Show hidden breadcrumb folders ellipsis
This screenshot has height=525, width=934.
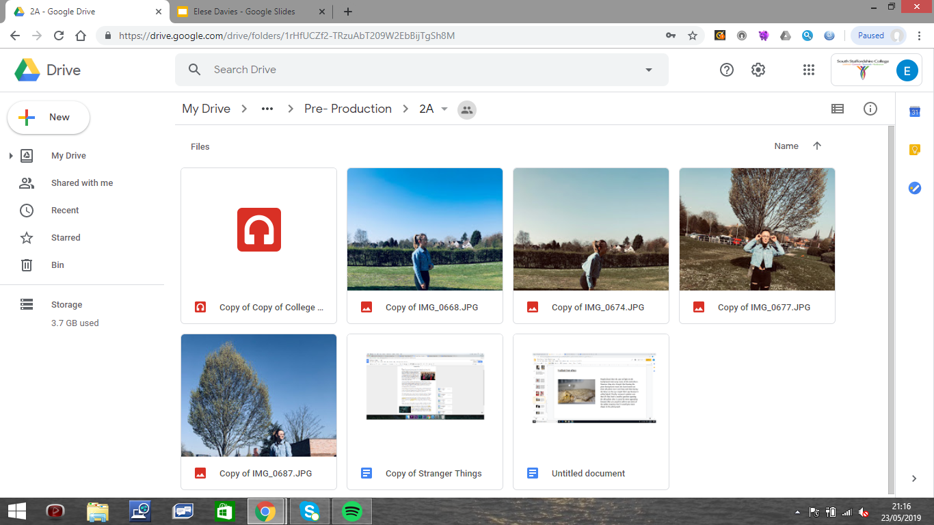point(267,109)
